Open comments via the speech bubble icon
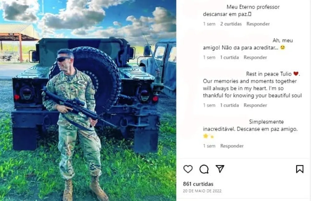This screenshot has width=311, height=201. 204,169
